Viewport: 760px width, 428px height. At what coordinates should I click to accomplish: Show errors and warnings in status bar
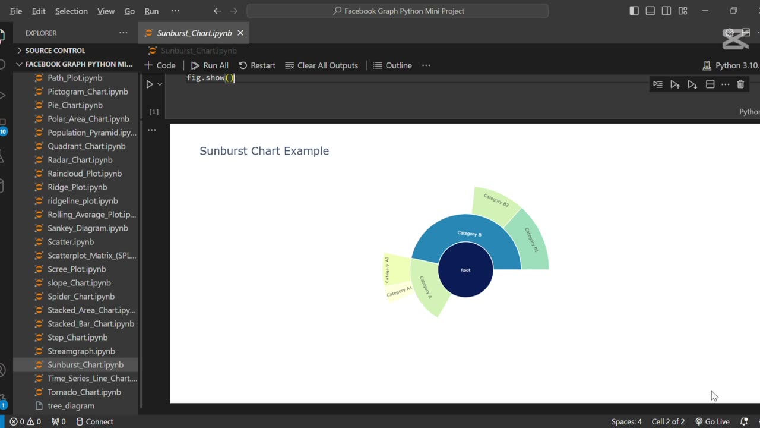25,421
